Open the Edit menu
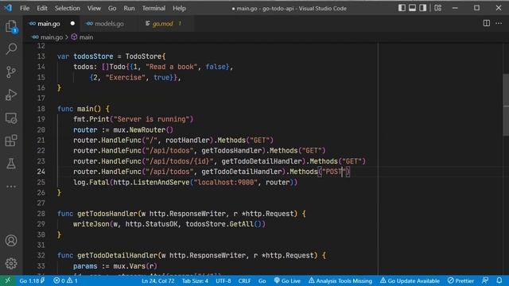The image size is (509, 286). [x=42, y=9]
